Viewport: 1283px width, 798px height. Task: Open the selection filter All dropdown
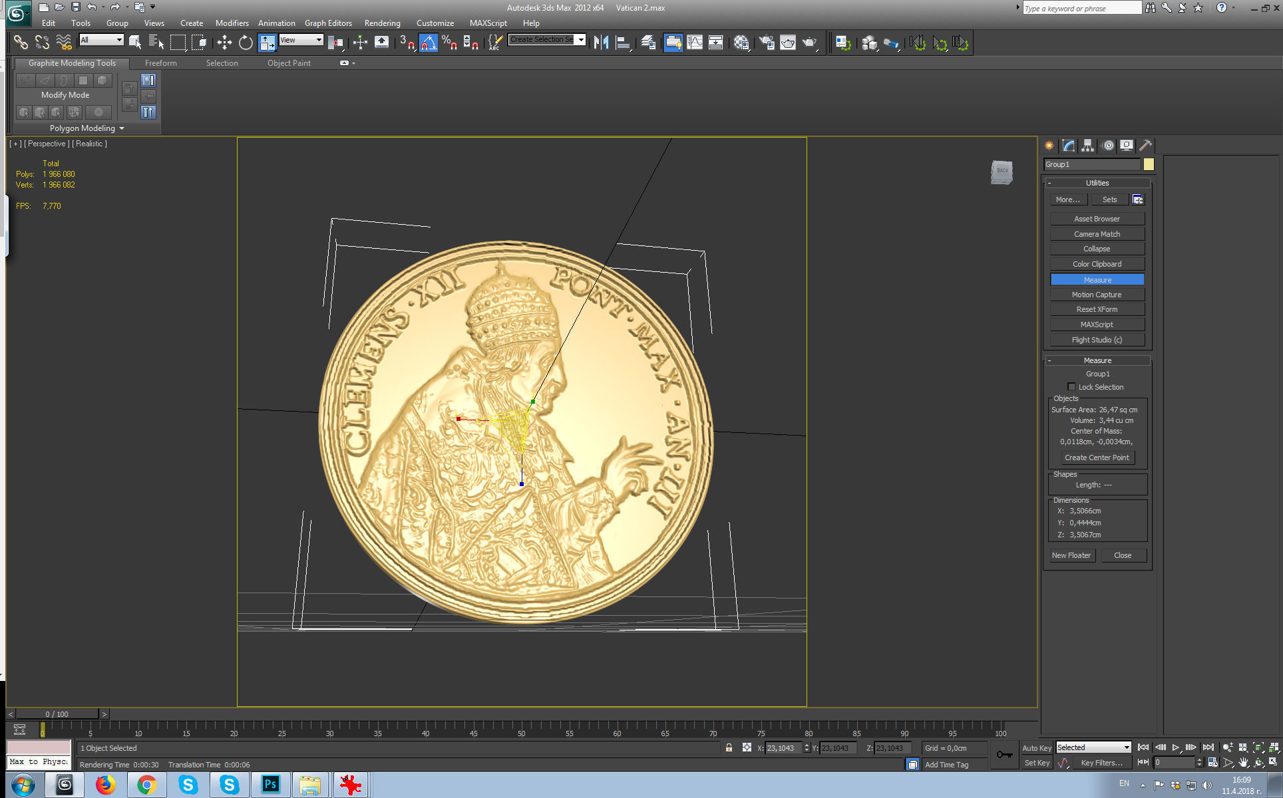pos(101,40)
